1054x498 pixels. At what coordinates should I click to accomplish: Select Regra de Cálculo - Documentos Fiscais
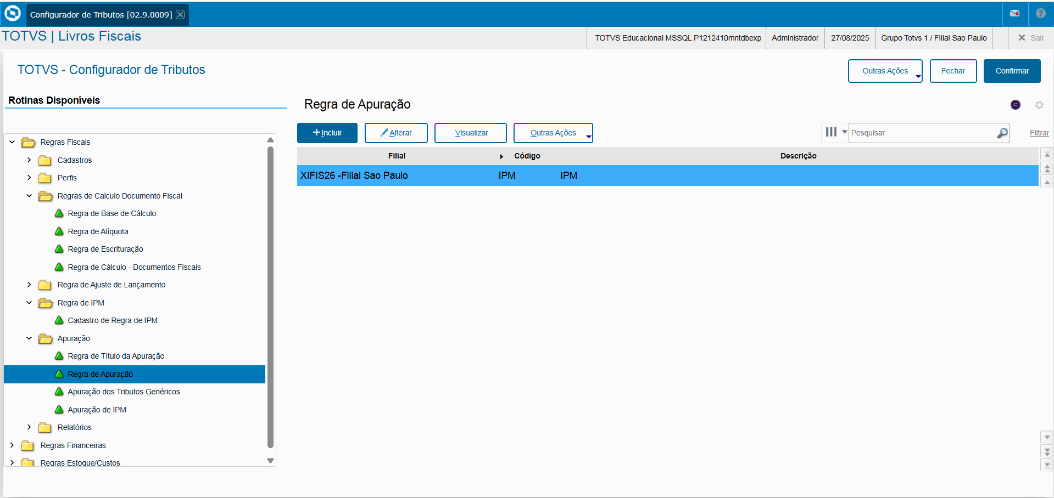(134, 267)
